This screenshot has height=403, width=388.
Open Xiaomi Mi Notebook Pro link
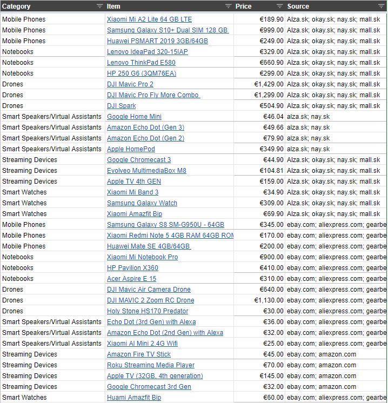point(143,257)
